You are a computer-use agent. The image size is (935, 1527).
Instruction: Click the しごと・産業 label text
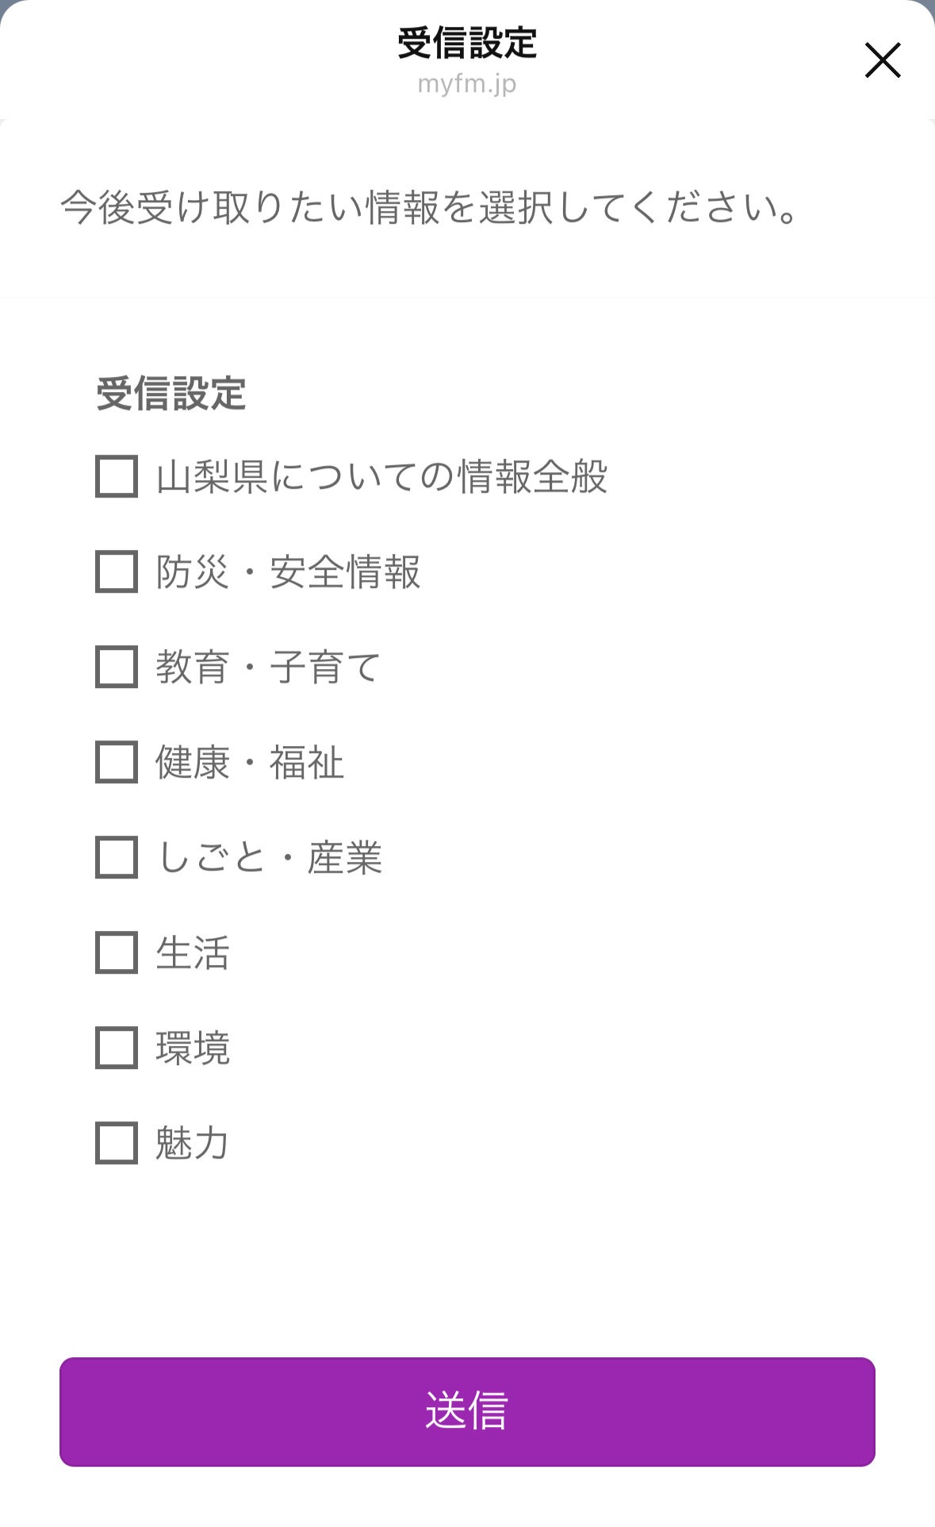pyautogui.click(x=270, y=858)
